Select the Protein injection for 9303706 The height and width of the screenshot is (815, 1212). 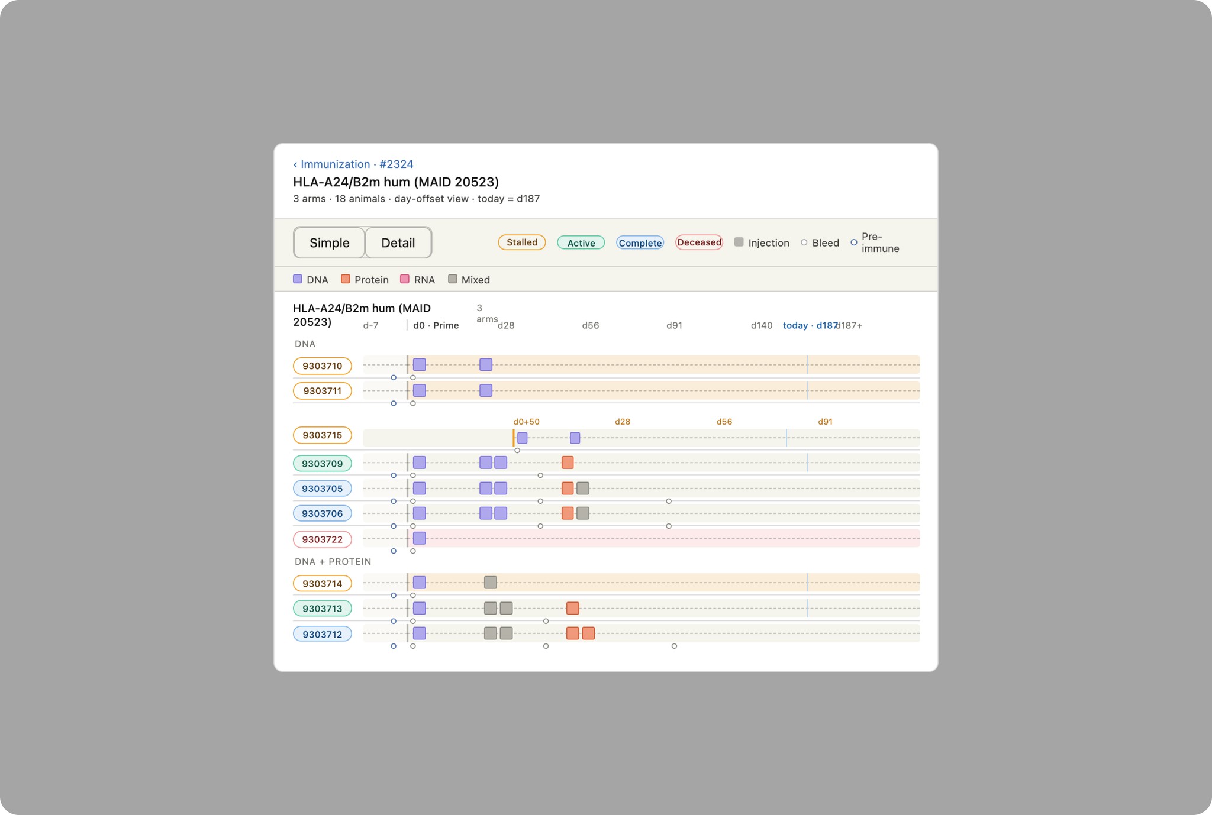[568, 513]
